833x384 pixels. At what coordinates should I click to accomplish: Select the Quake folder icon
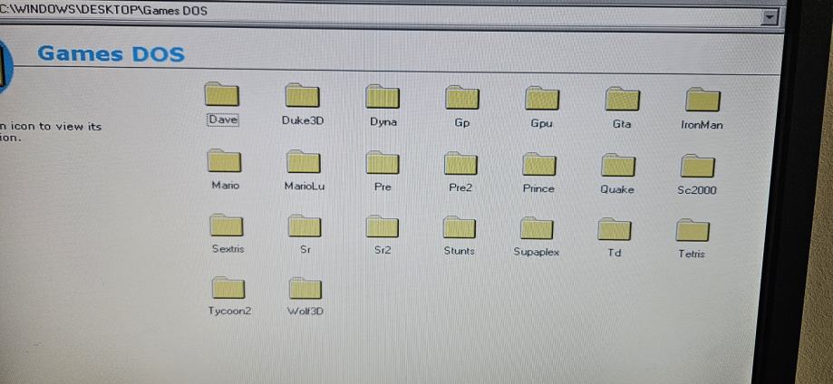tap(618, 165)
